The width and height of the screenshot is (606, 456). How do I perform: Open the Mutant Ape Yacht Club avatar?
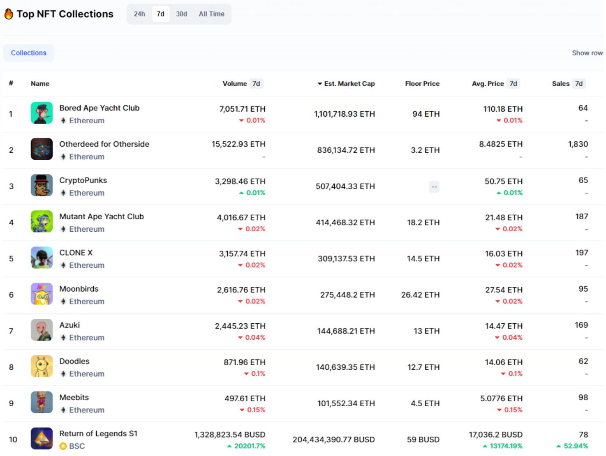point(42,221)
